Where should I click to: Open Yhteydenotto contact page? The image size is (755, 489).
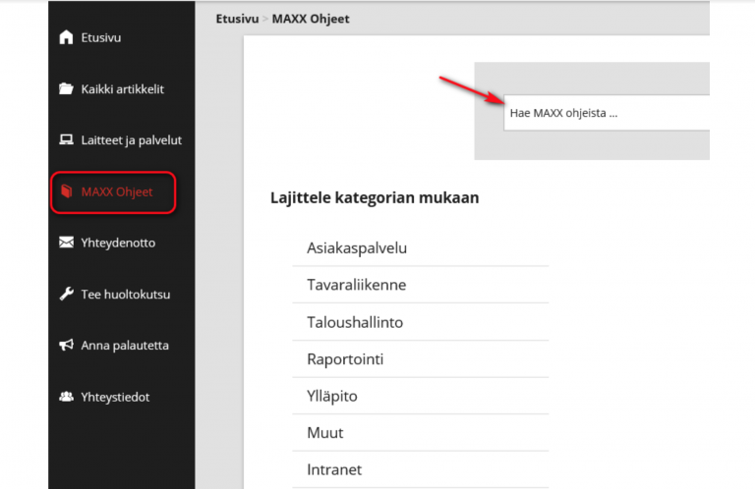coord(118,243)
